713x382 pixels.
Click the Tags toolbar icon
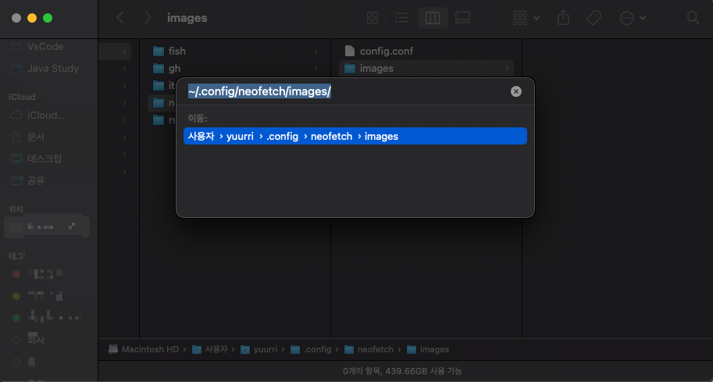(594, 18)
